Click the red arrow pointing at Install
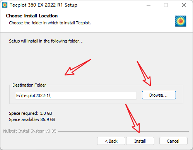 [x=133, y=118]
